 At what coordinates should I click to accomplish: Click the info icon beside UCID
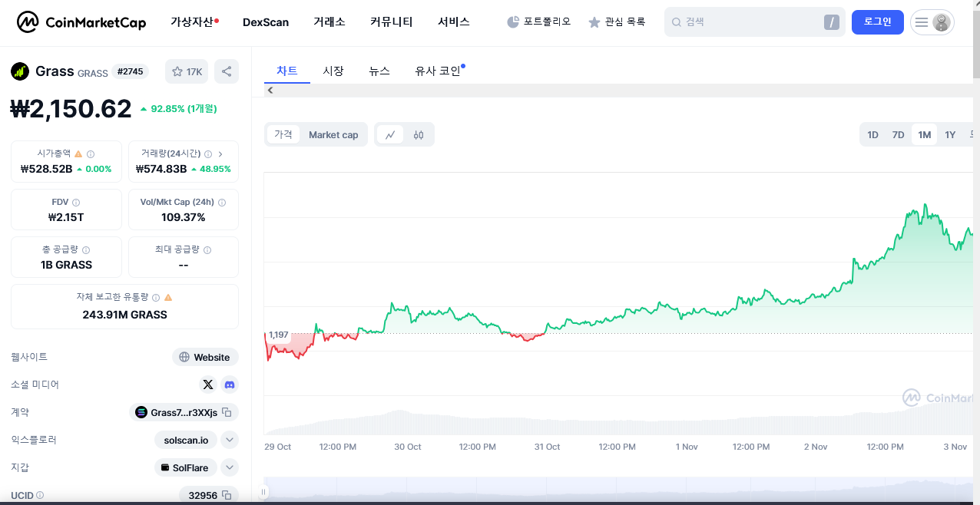(x=40, y=495)
